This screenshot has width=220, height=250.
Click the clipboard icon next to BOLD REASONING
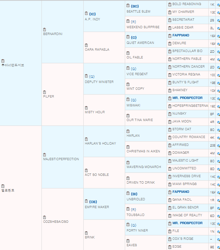[x=170, y=5]
